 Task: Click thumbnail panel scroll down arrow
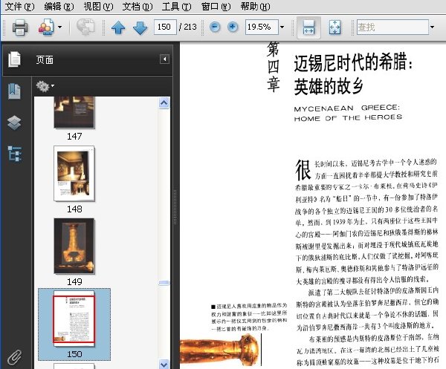click(164, 364)
